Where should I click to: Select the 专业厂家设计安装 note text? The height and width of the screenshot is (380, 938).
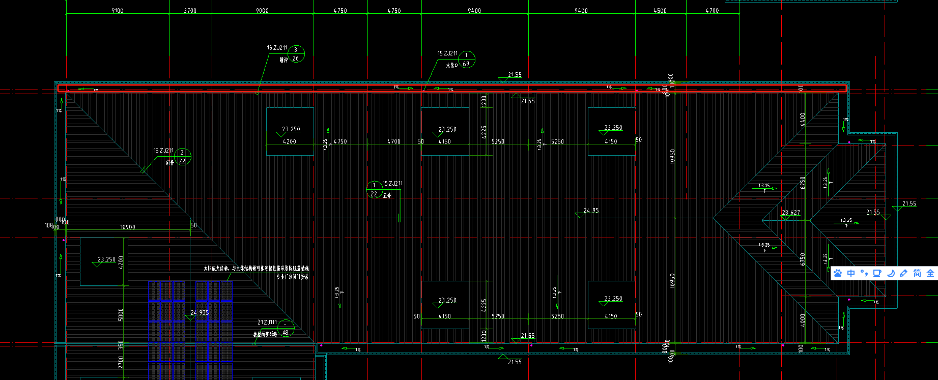point(293,277)
